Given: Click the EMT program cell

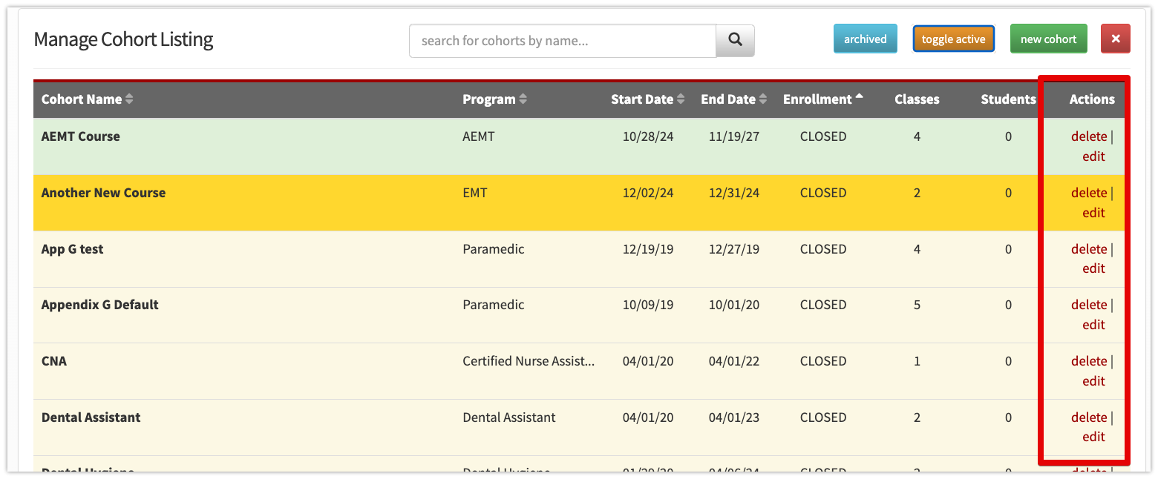Looking at the screenshot, I should pos(475,193).
